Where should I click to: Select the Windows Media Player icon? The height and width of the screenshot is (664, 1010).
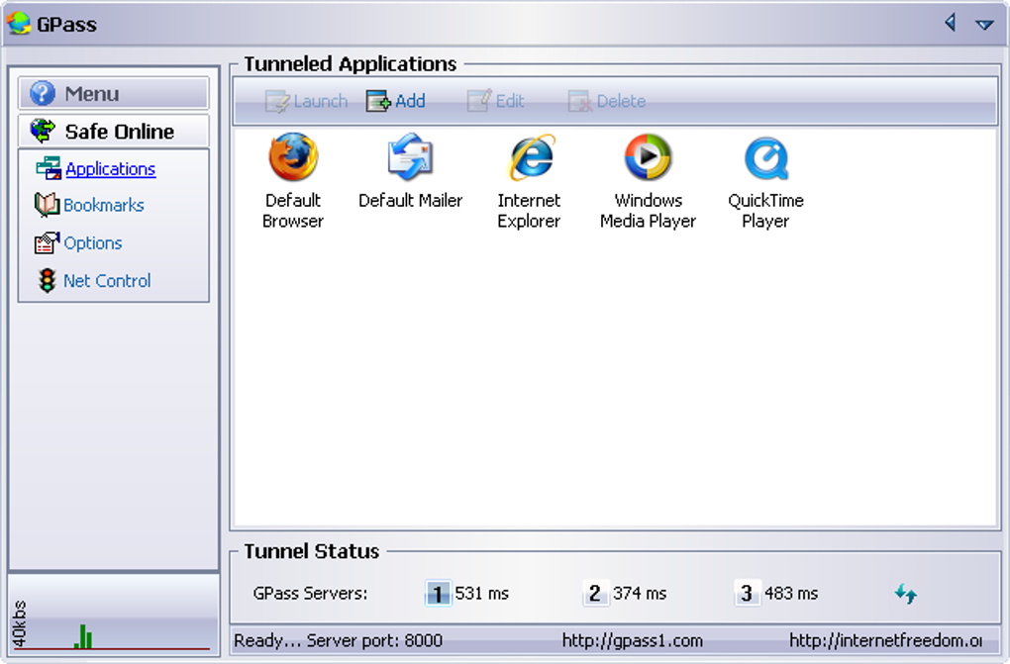[x=648, y=156]
